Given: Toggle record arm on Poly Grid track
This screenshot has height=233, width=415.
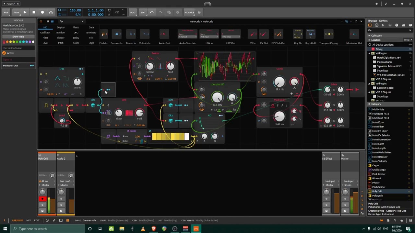Looking at the screenshot, I should [x=42, y=199].
